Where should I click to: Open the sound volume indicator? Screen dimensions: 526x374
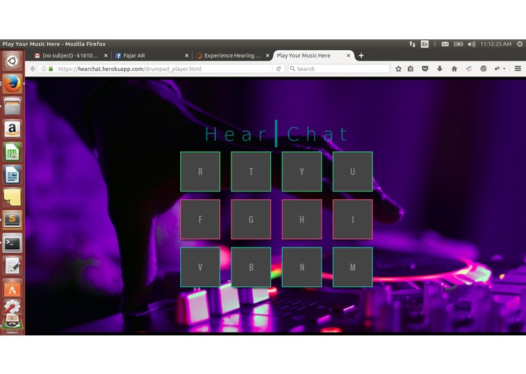pos(472,44)
